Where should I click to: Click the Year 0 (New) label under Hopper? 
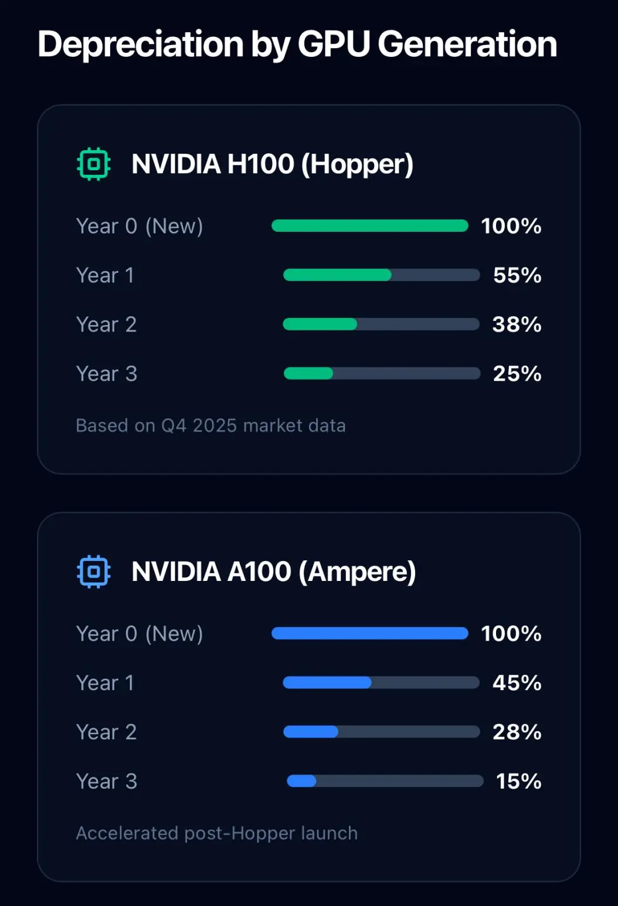(x=140, y=226)
